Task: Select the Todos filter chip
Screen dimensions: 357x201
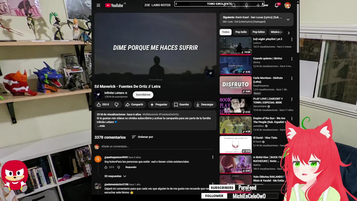Action: pos(226,32)
